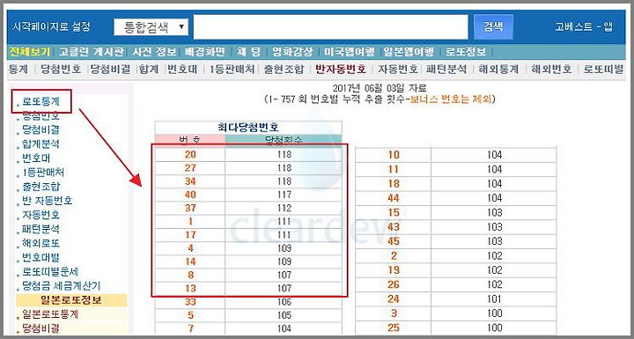Click number 34 in the 최다당첨번호 table
Image resolution: width=634 pixels, height=339 pixels.
tap(190, 181)
